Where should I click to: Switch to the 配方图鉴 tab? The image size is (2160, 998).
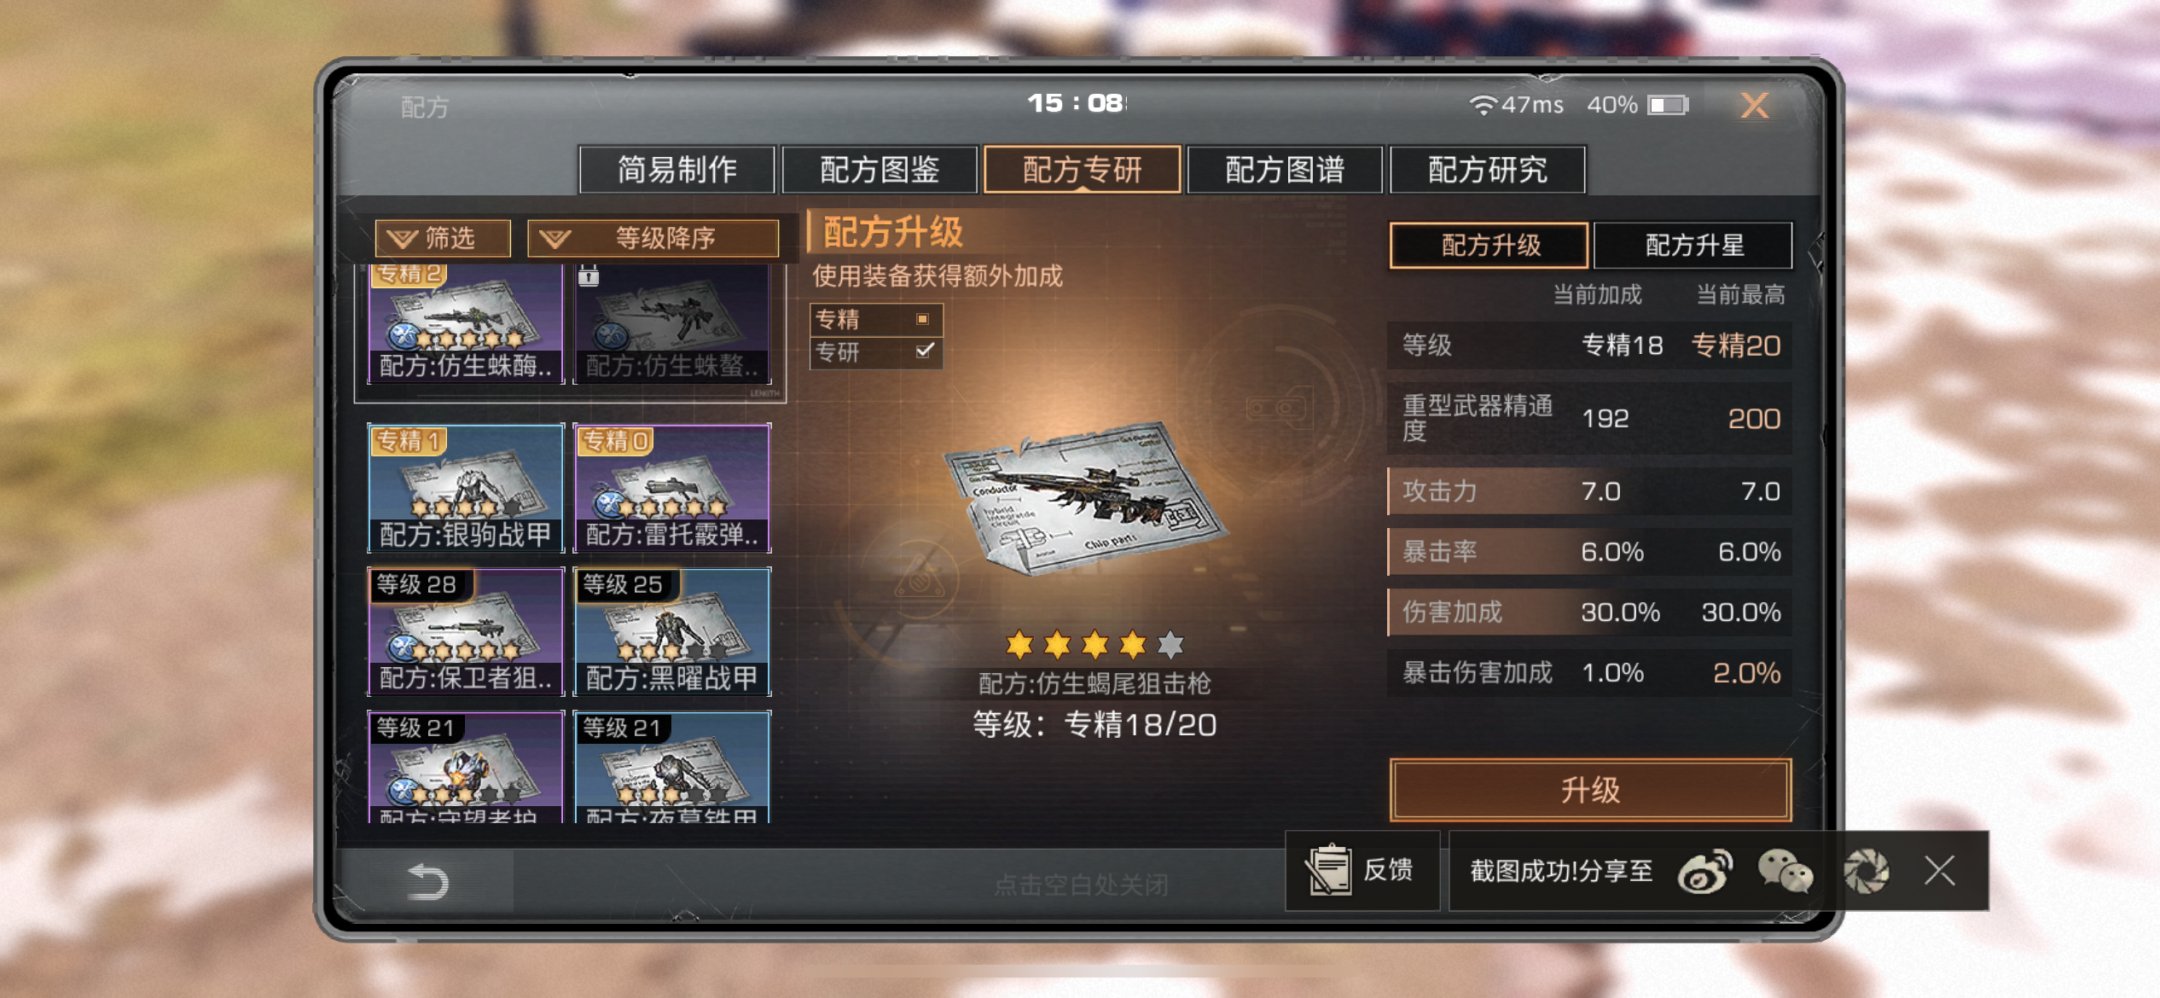(x=880, y=170)
